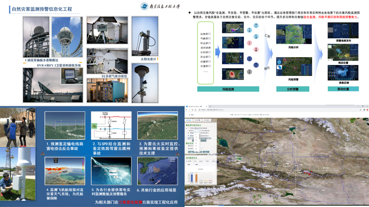
Task: Open the 风险分析 map thumbnail
Action: (x=294, y=34)
